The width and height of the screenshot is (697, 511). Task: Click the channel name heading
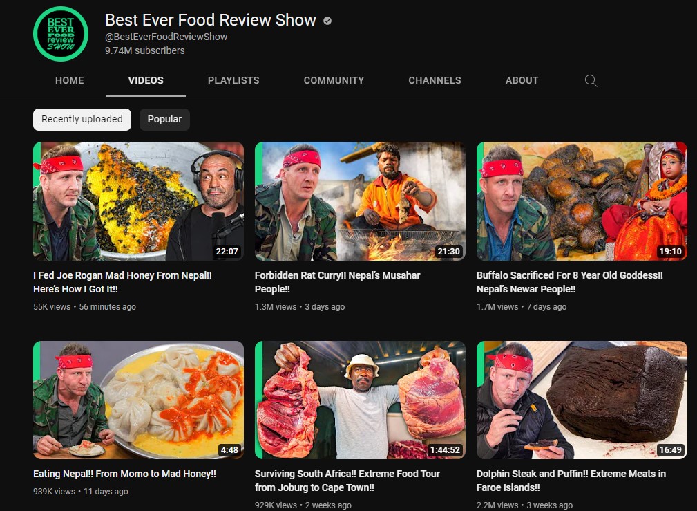coord(211,20)
